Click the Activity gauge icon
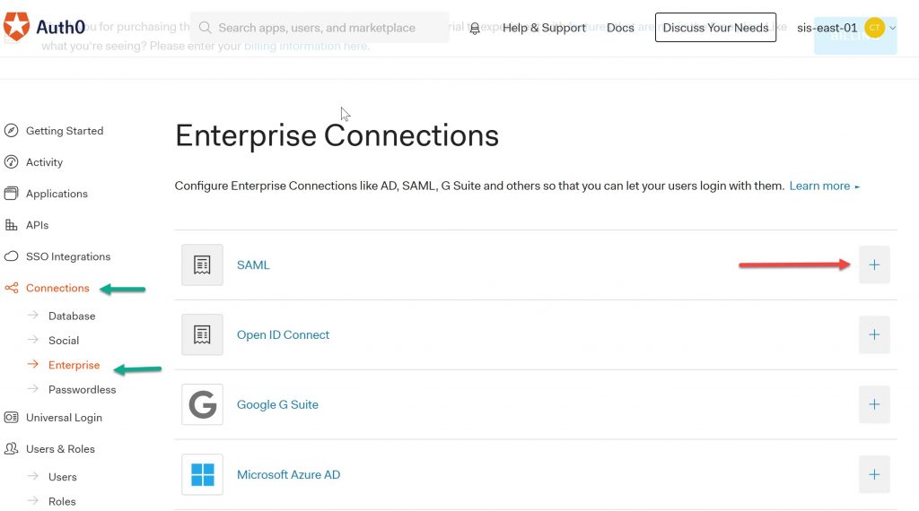This screenshot has width=919, height=511. tap(11, 162)
